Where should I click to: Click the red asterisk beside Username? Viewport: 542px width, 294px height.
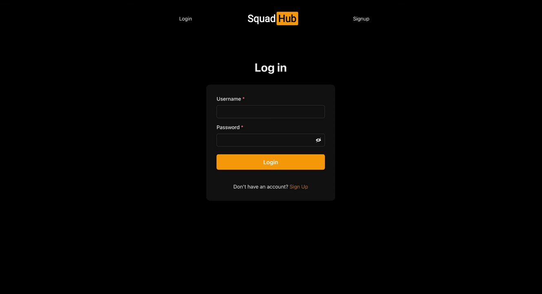243,99
